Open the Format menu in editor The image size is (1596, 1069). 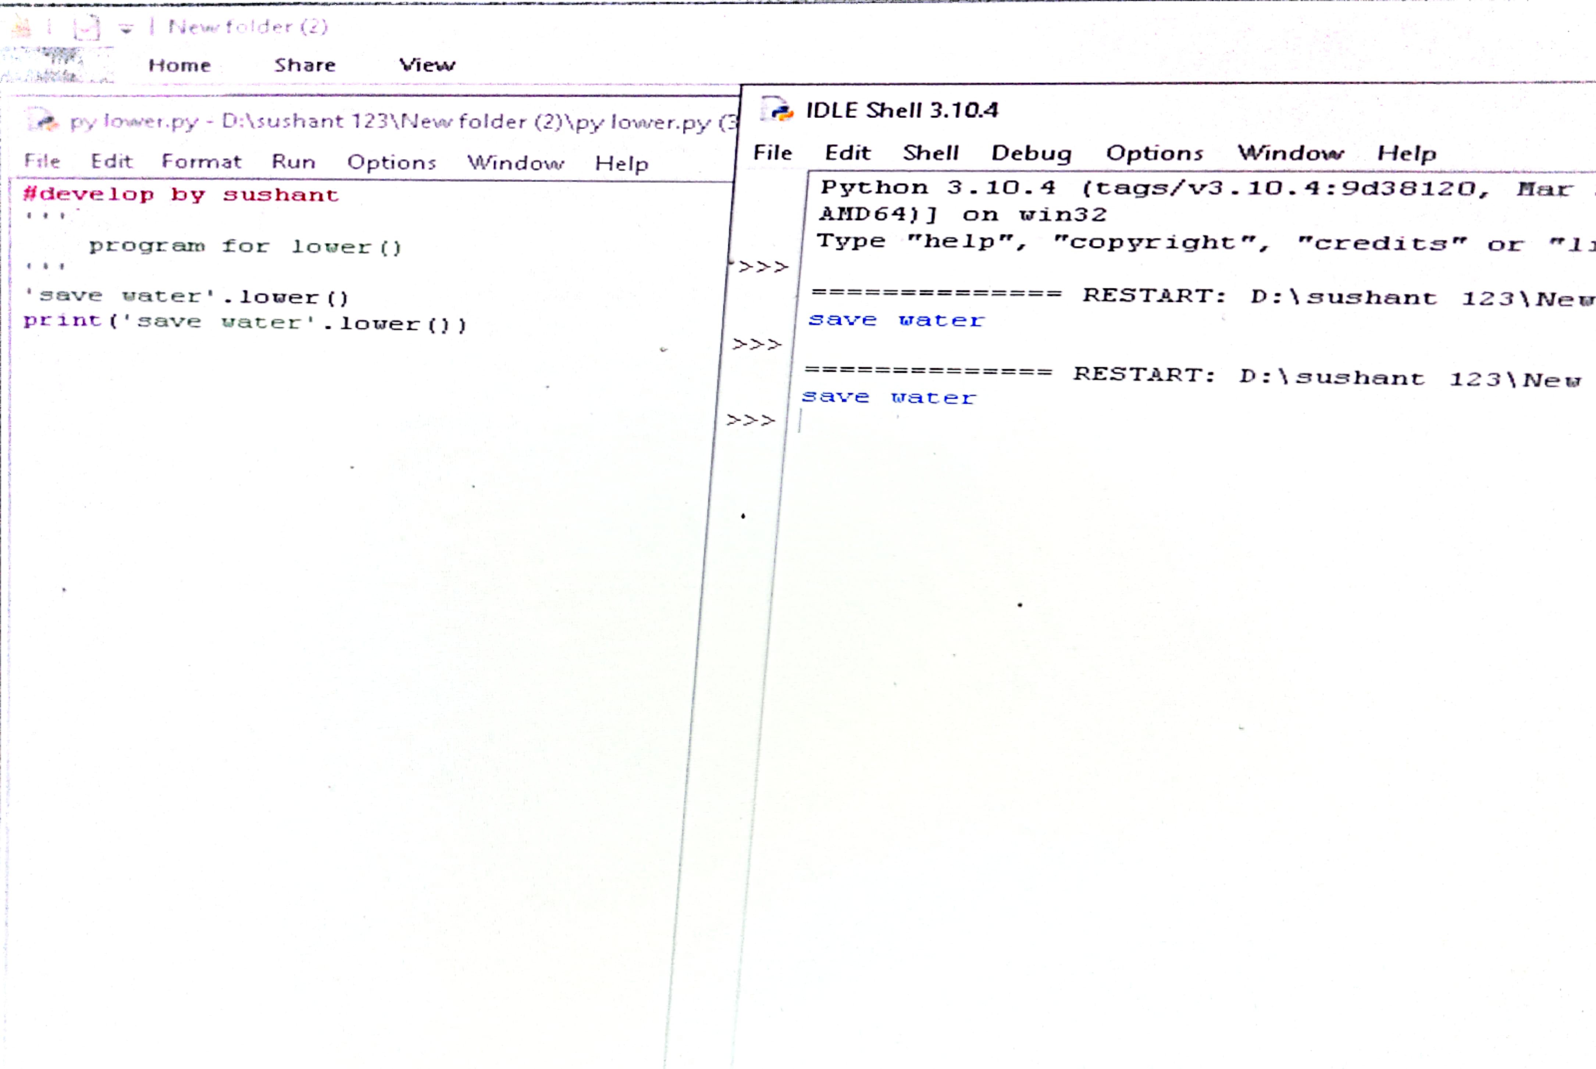[x=201, y=162]
